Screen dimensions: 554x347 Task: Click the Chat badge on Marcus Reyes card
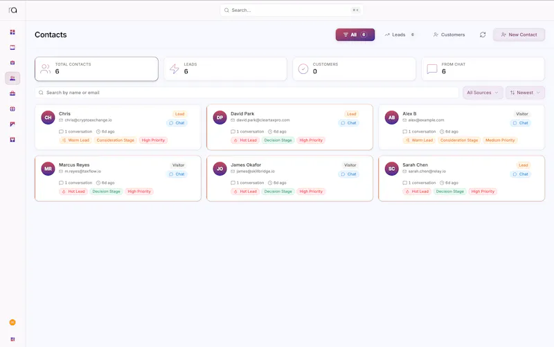[x=177, y=174]
